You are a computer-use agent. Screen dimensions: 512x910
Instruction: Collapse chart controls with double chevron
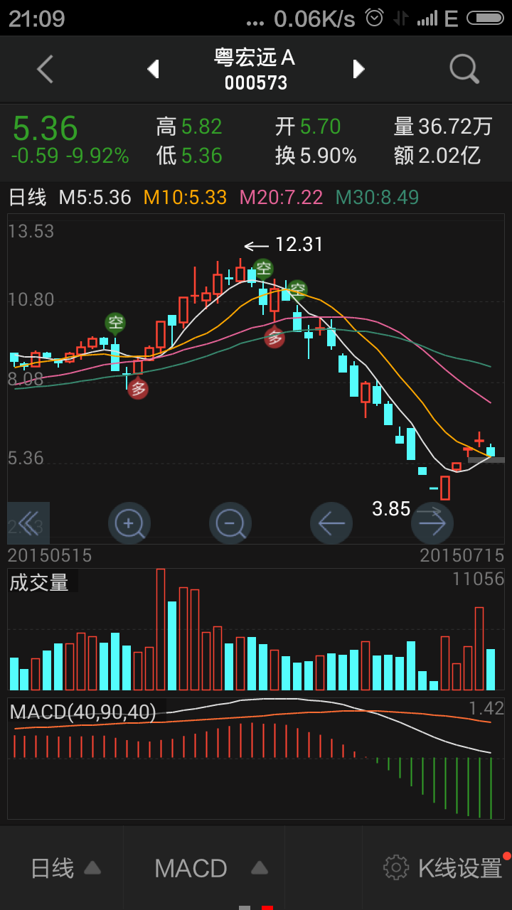coord(28,524)
